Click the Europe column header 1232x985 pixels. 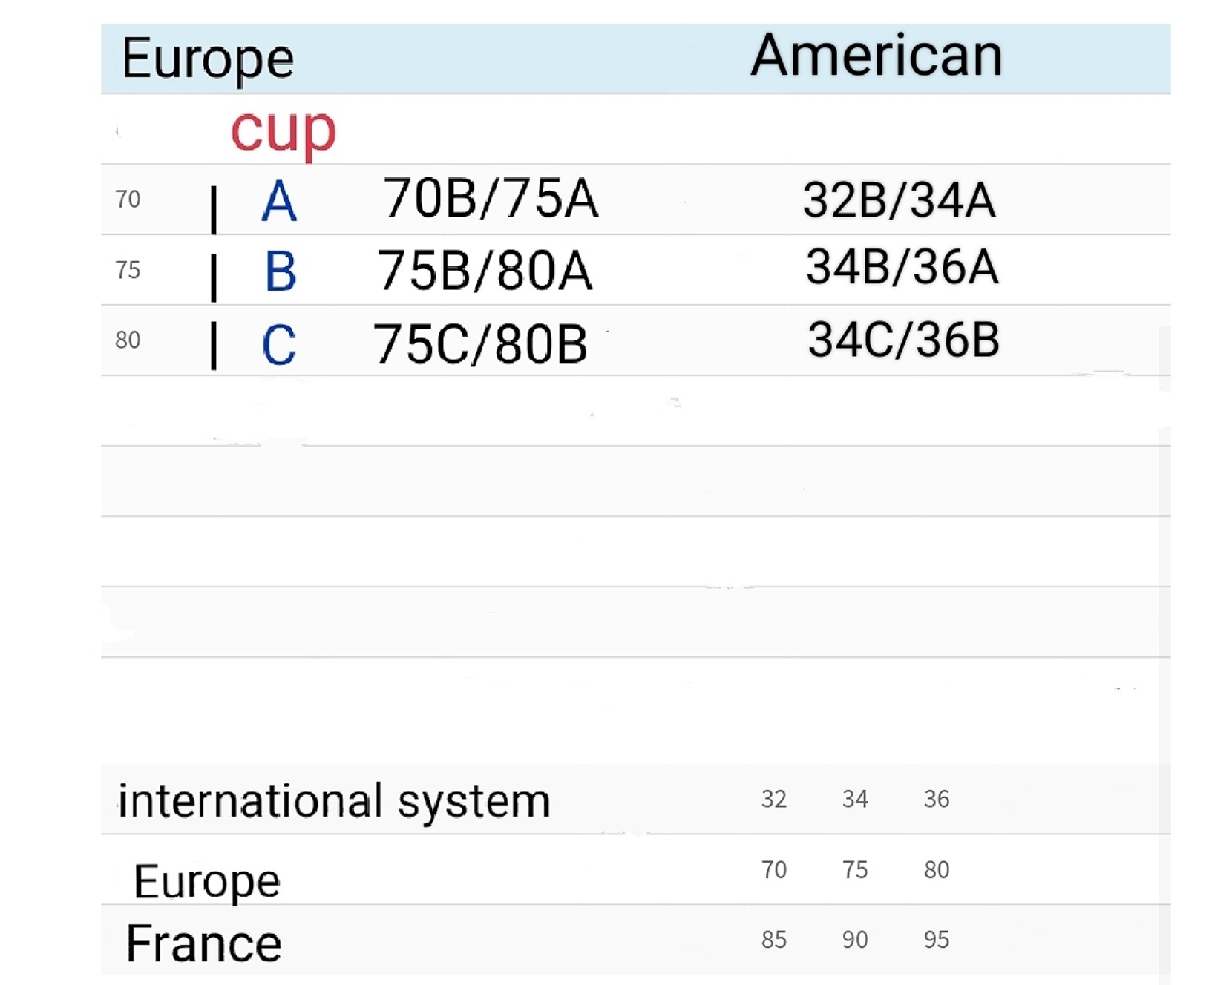click(x=208, y=60)
